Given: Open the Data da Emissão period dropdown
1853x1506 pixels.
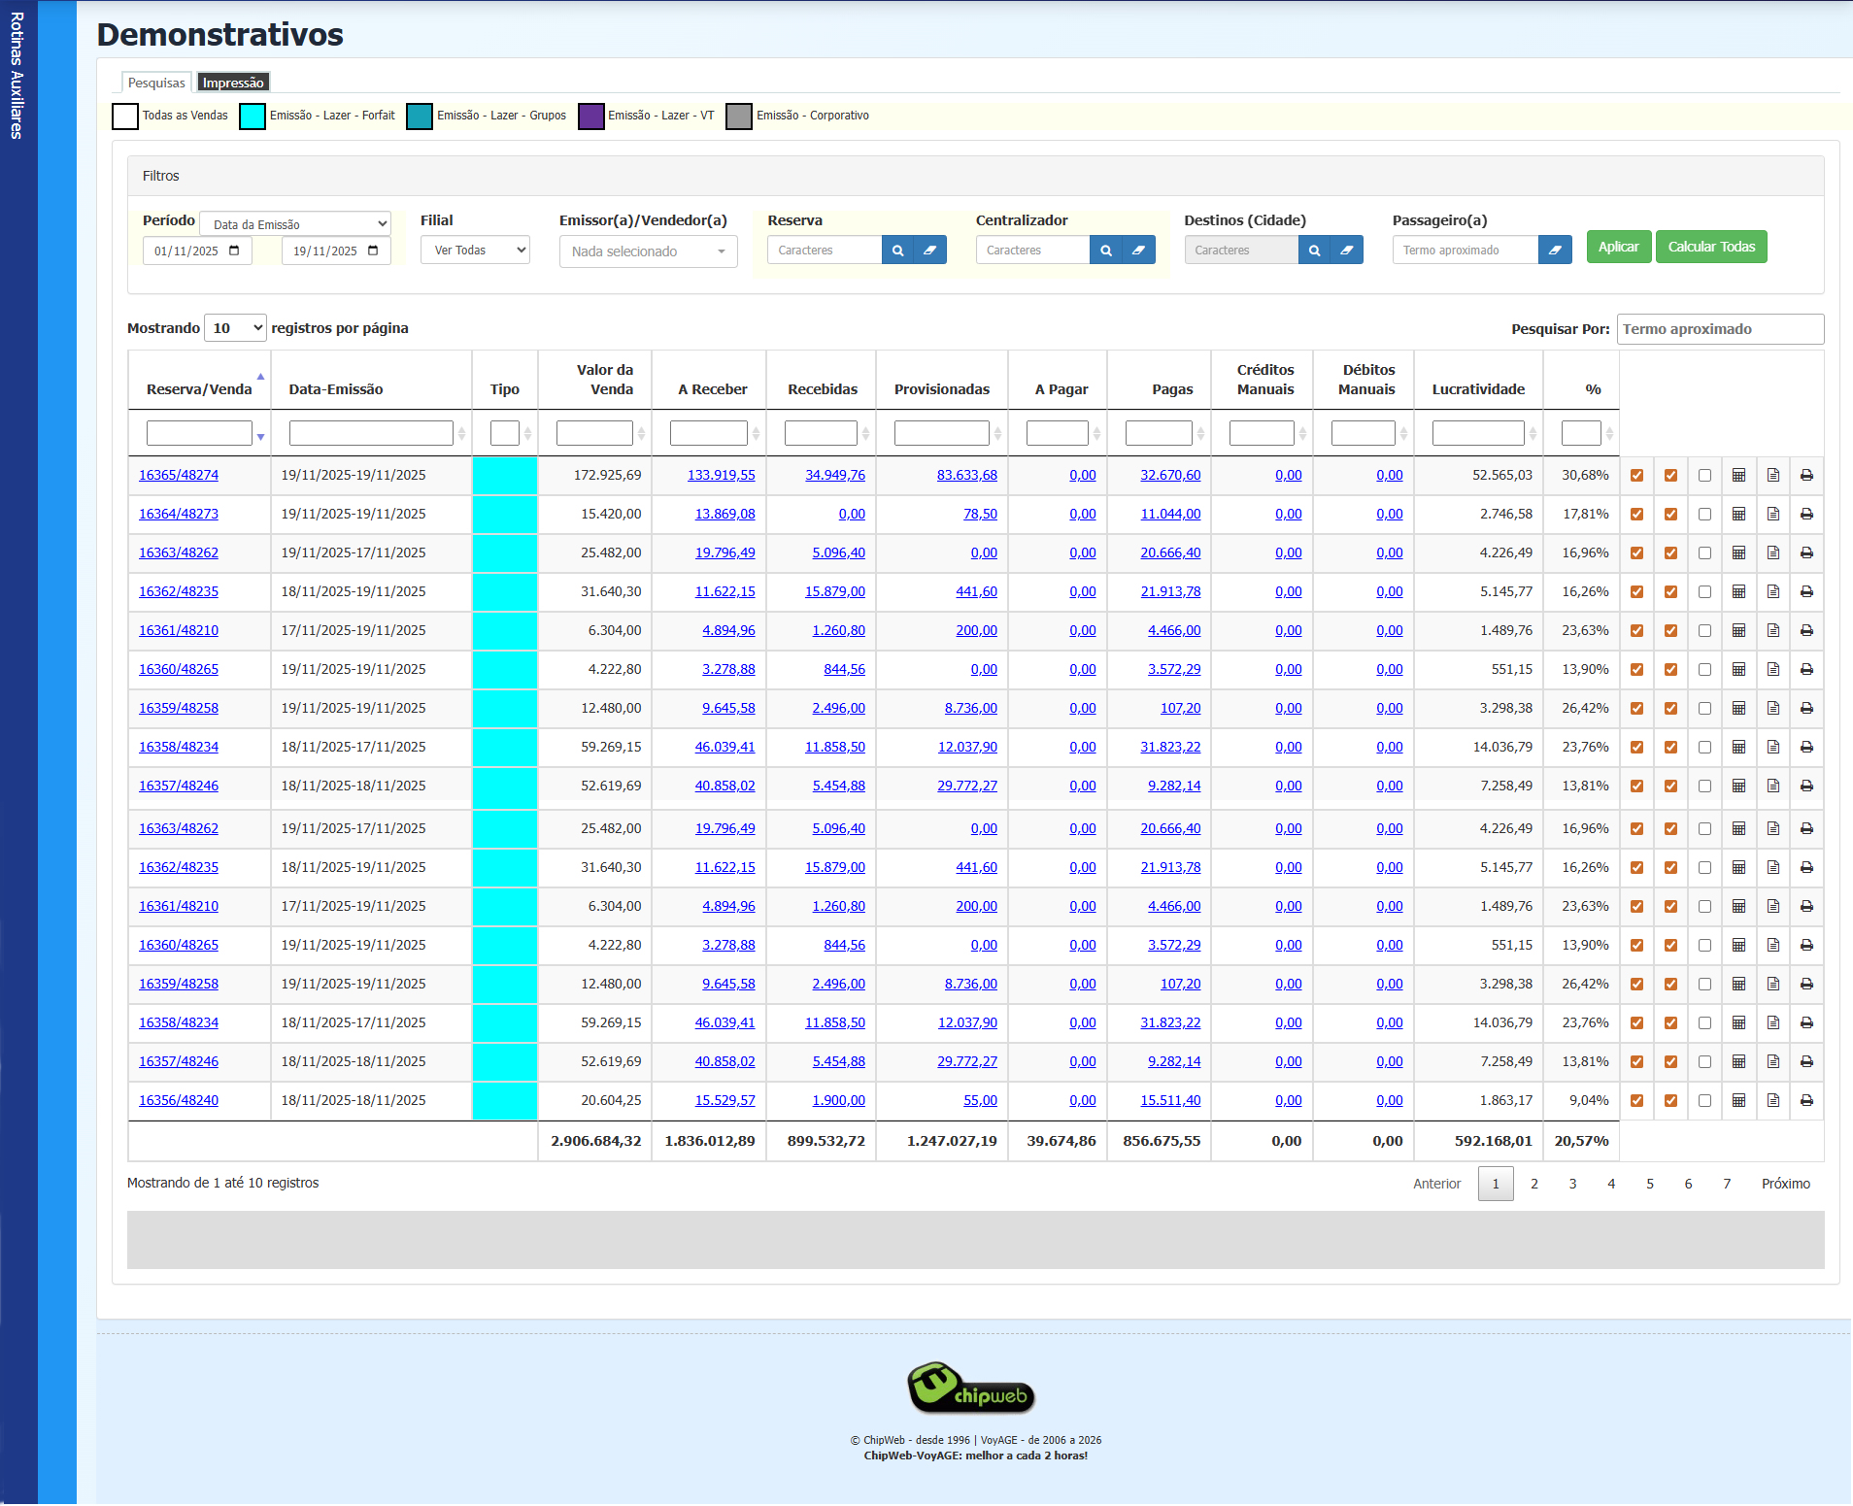Looking at the screenshot, I should 295,224.
